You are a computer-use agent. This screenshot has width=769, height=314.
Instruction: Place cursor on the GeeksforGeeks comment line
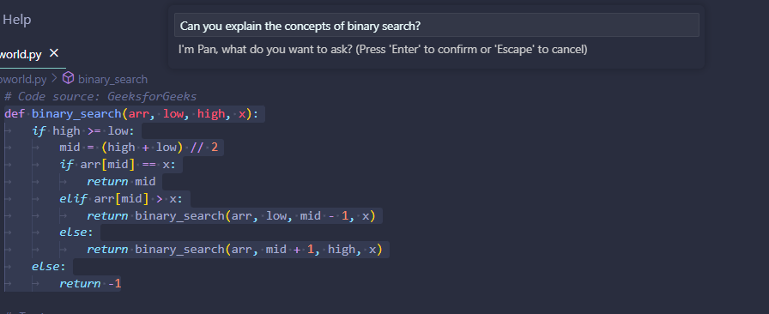pyautogui.click(x=100, y=96)
